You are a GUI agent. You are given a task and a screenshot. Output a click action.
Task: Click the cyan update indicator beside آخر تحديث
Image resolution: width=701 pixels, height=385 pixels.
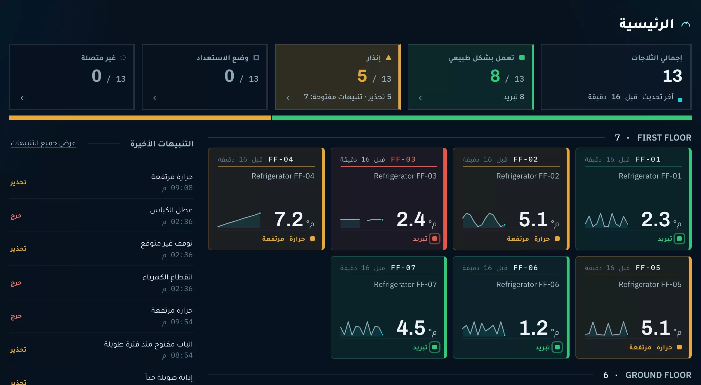point(680,100)
